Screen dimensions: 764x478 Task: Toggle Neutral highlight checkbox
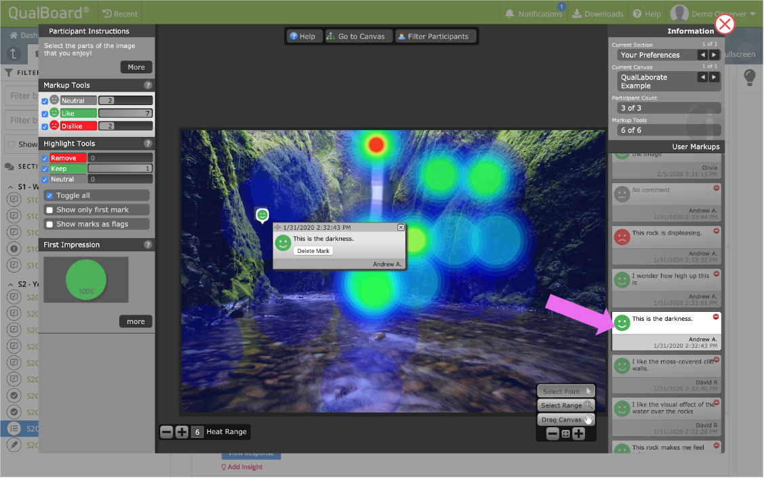(45, 180)
